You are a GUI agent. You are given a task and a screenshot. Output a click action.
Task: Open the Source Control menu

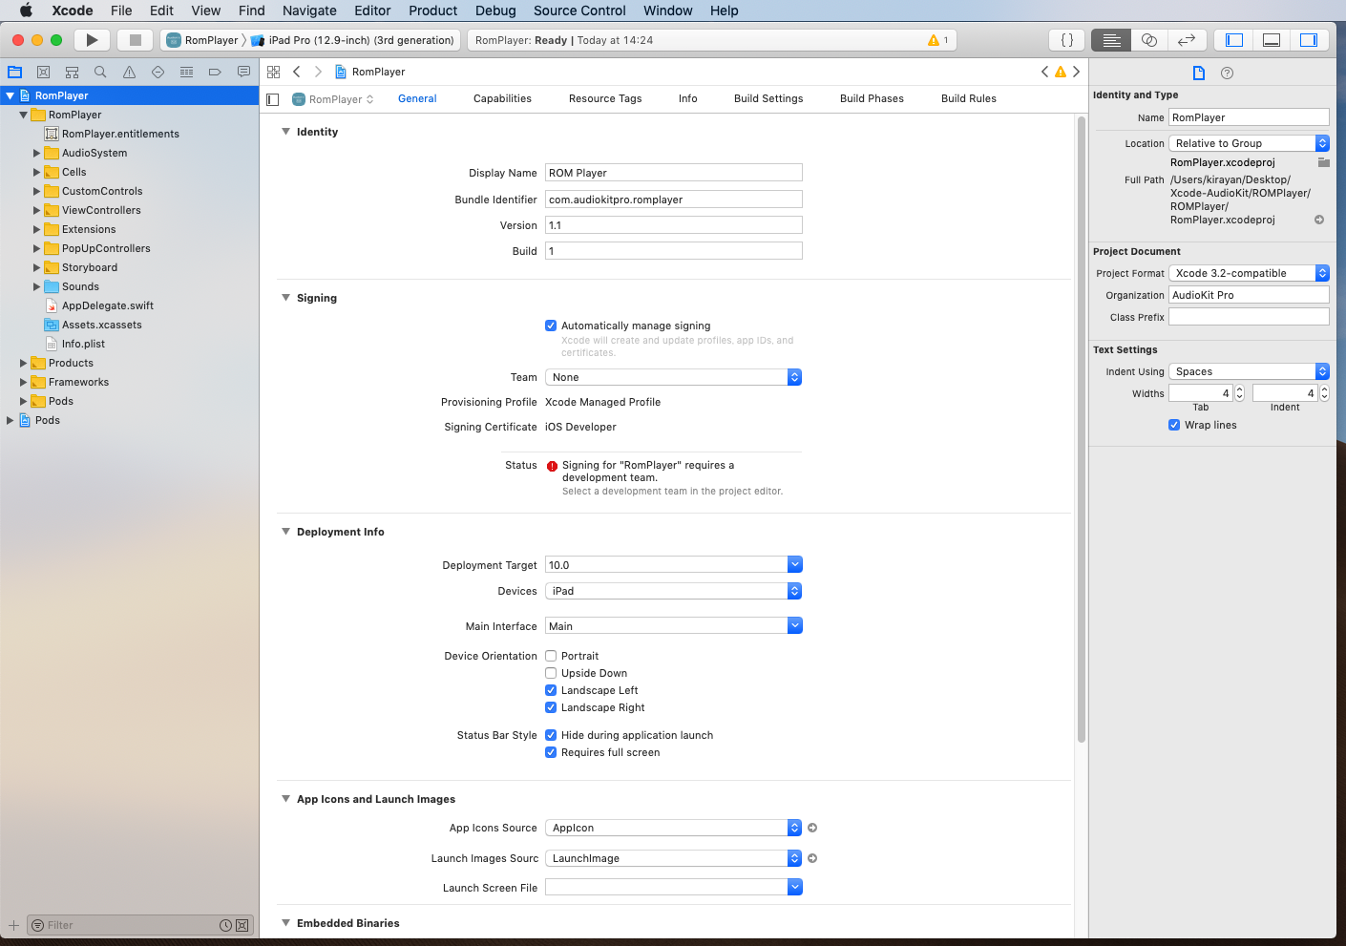tap(579, 11)
